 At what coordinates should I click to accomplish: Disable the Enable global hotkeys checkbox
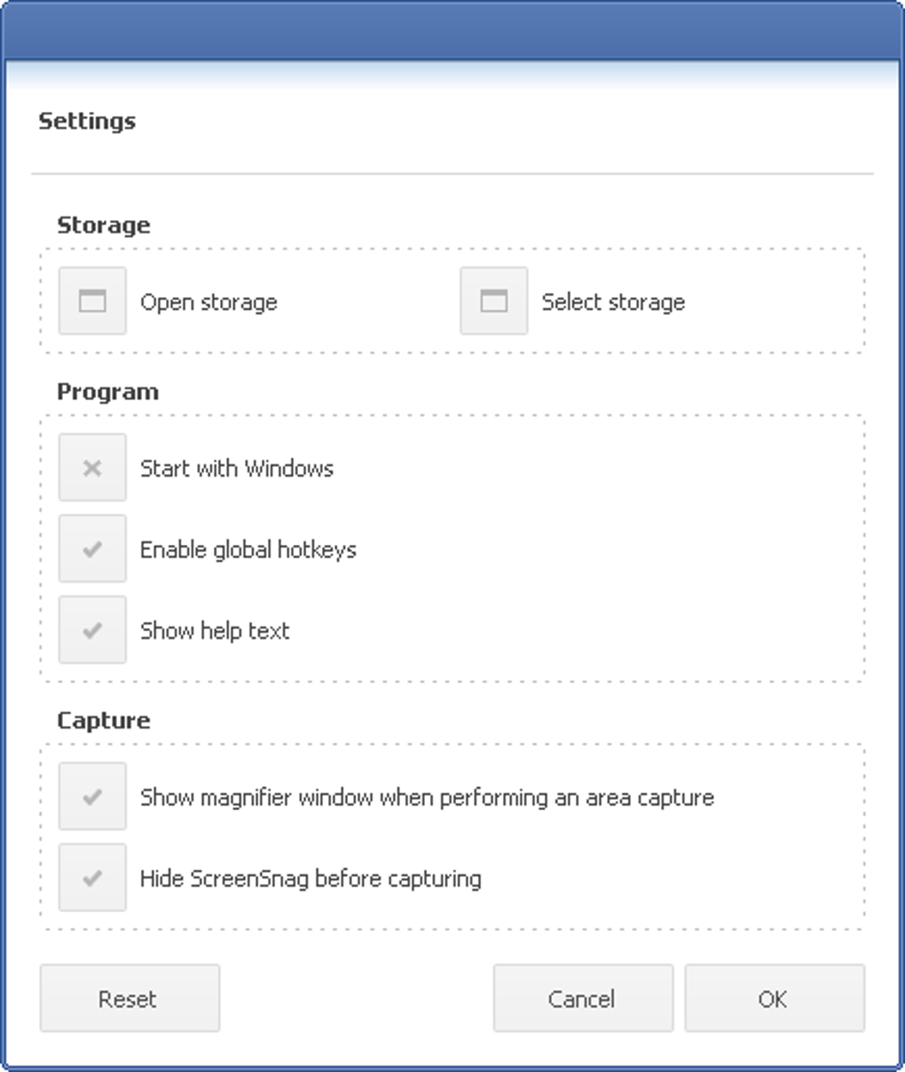point(92,549)
